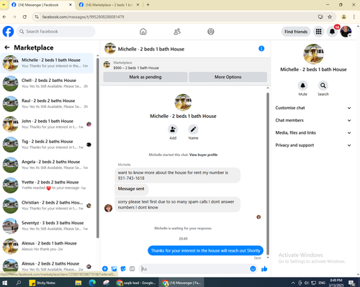Open conversation information blue icon

pos(261,49)
